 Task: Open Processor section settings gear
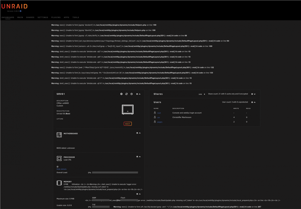[x=137, y=157]
